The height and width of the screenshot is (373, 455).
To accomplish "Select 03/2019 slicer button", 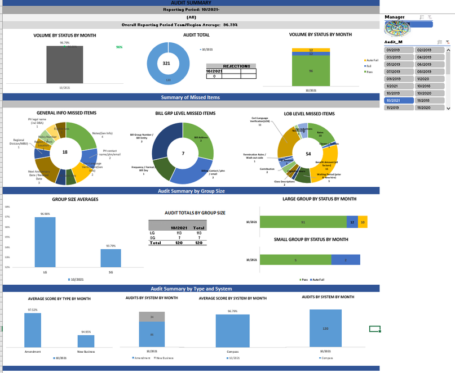I will 399,57.
